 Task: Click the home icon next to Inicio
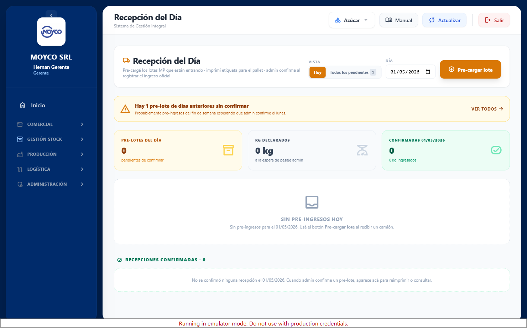pos(22,105)
